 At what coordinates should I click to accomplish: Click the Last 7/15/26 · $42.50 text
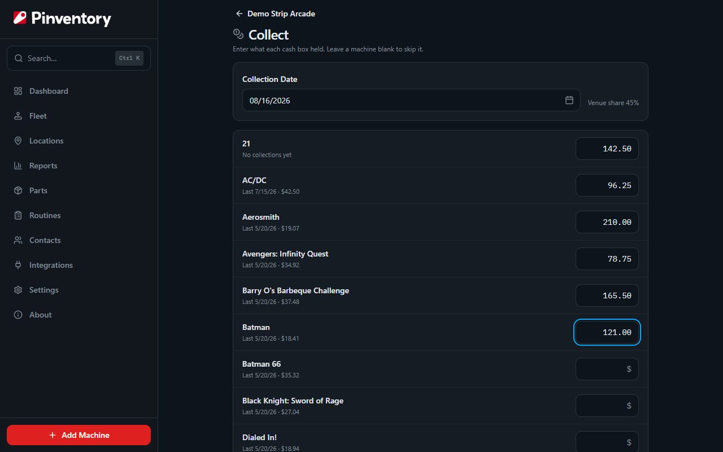pos(271,192)
